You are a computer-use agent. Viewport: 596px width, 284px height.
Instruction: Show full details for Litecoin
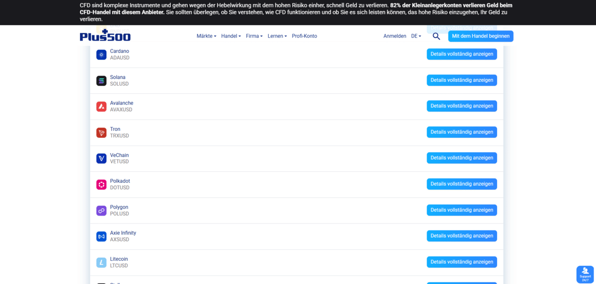462,262
